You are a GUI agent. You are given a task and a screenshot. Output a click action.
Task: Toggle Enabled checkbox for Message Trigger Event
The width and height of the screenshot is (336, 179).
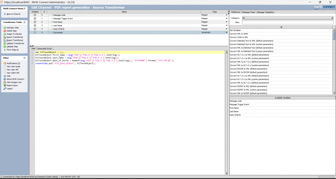[x=35, y=18]
